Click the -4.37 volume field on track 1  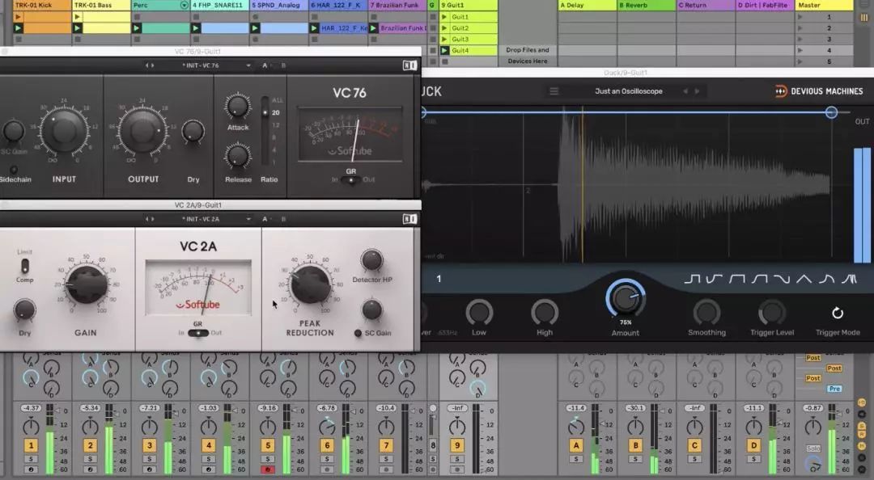tap(31, 408)
